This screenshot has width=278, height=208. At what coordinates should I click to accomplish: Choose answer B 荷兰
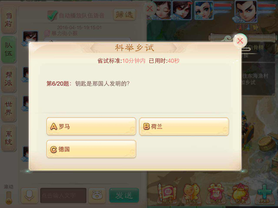tap(184, 126)
